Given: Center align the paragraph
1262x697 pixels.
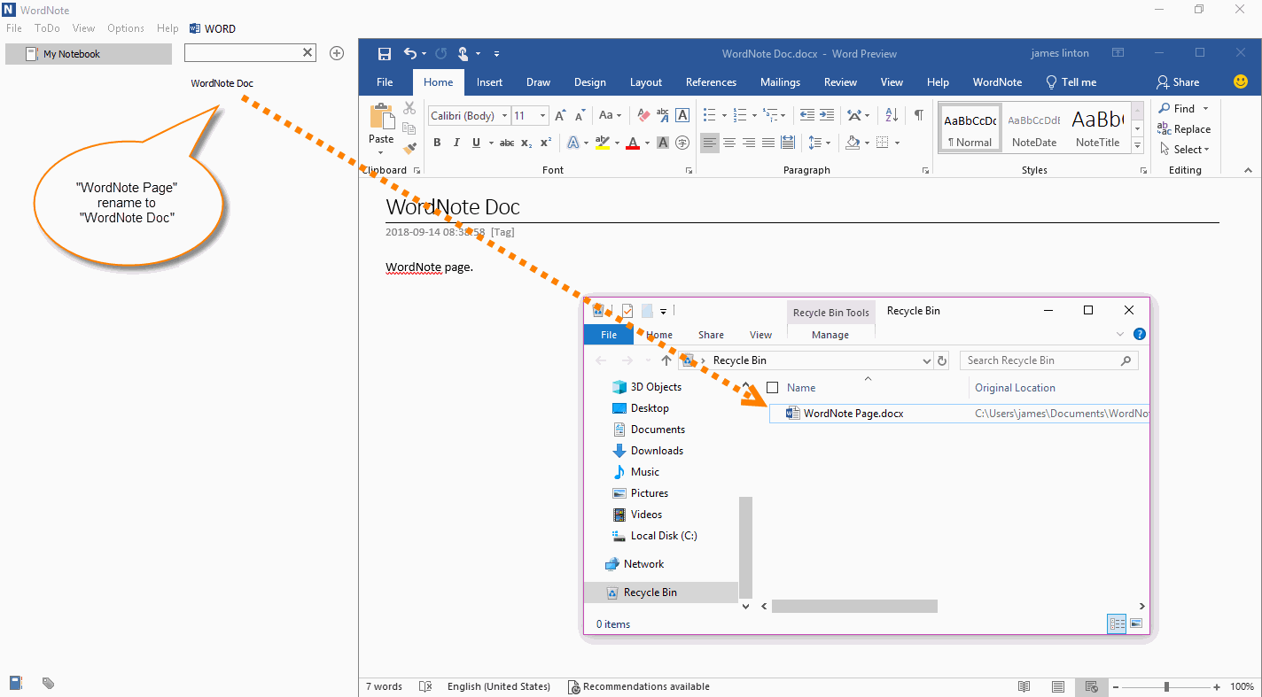Looking at the screenshot, I should tap(729, 143).
